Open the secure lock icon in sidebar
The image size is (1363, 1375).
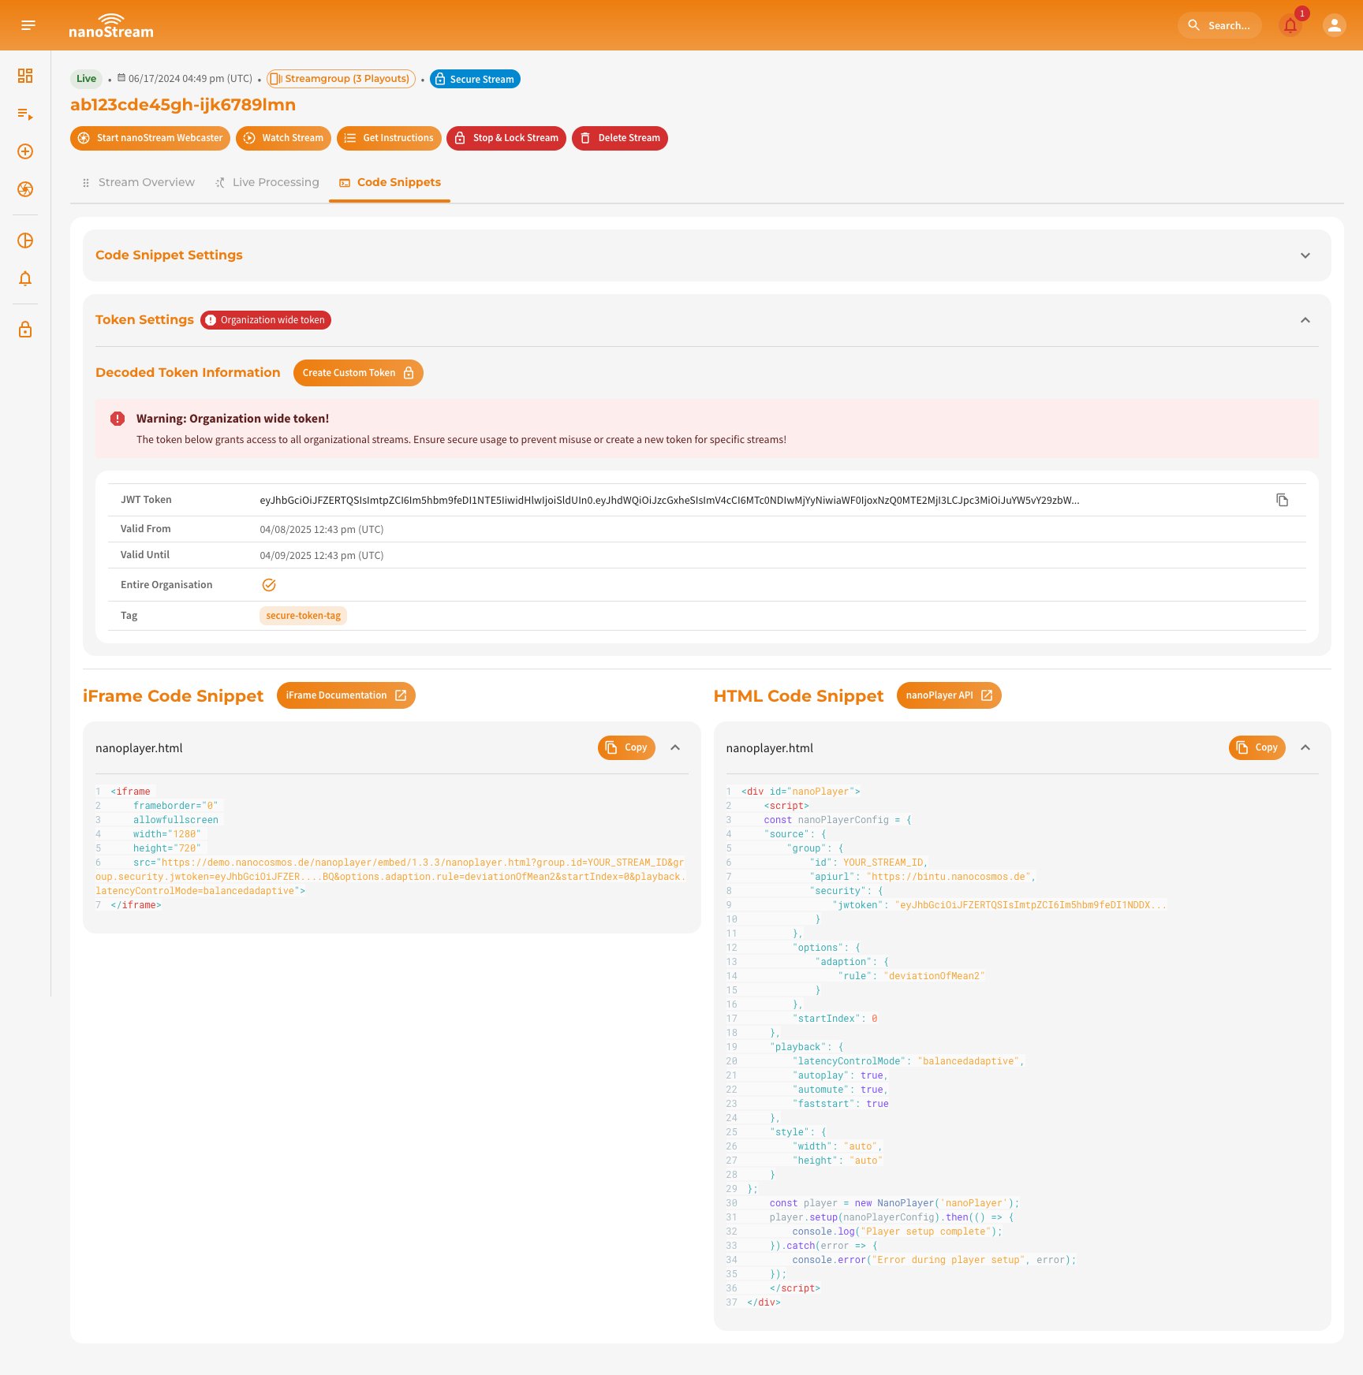pos(25,330)
